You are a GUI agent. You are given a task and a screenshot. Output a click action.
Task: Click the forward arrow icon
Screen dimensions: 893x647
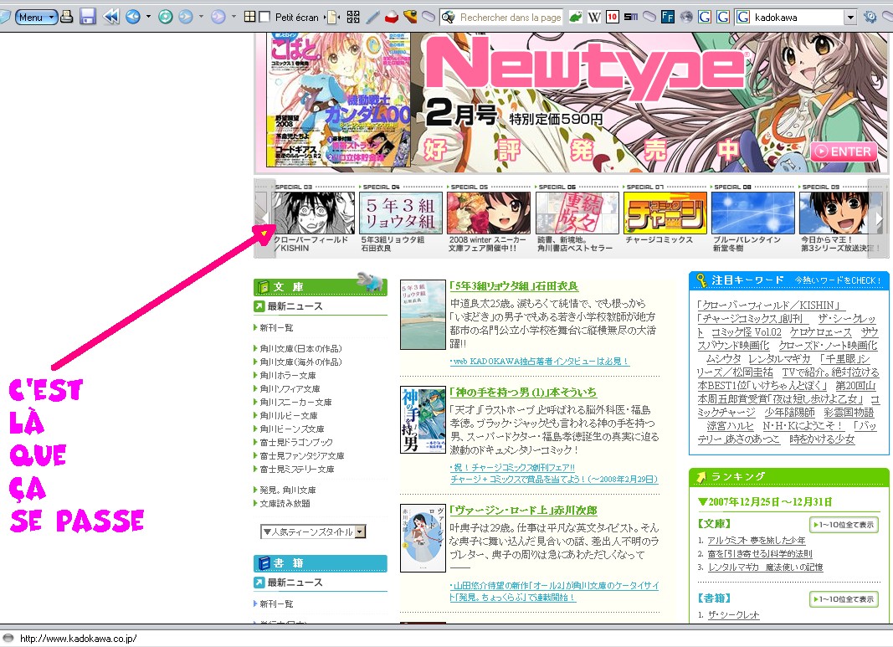pos(186,17)
